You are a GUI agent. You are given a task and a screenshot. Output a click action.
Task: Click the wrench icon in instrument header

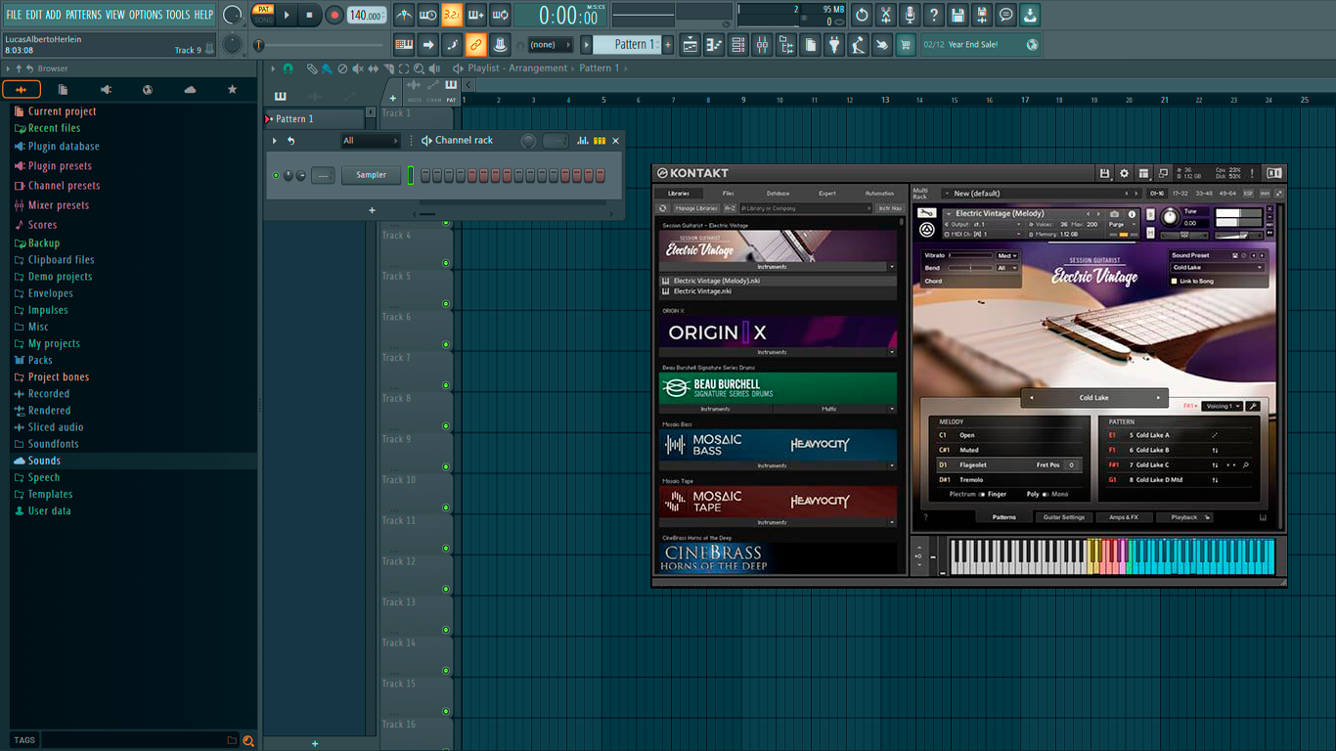pos(926,213)
